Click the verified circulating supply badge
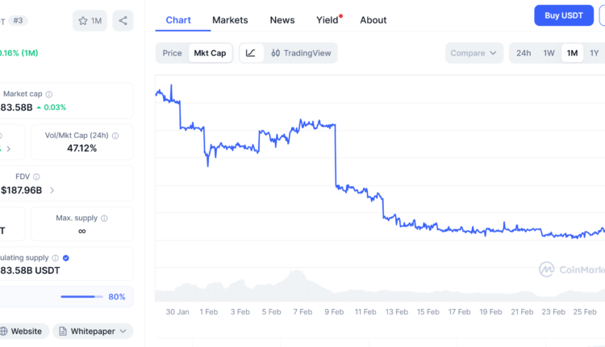605x347 pixels. coord(65,258)
